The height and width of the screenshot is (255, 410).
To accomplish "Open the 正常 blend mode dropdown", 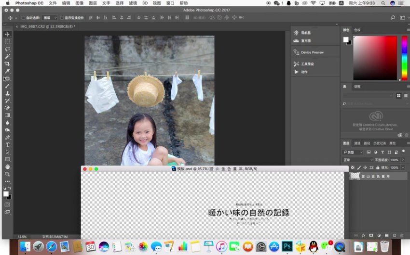I will (357, 160).
